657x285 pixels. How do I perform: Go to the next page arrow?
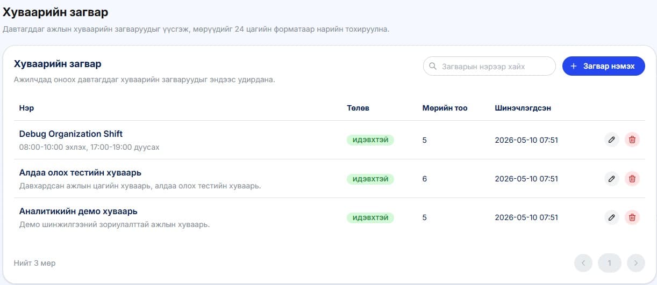635,263
